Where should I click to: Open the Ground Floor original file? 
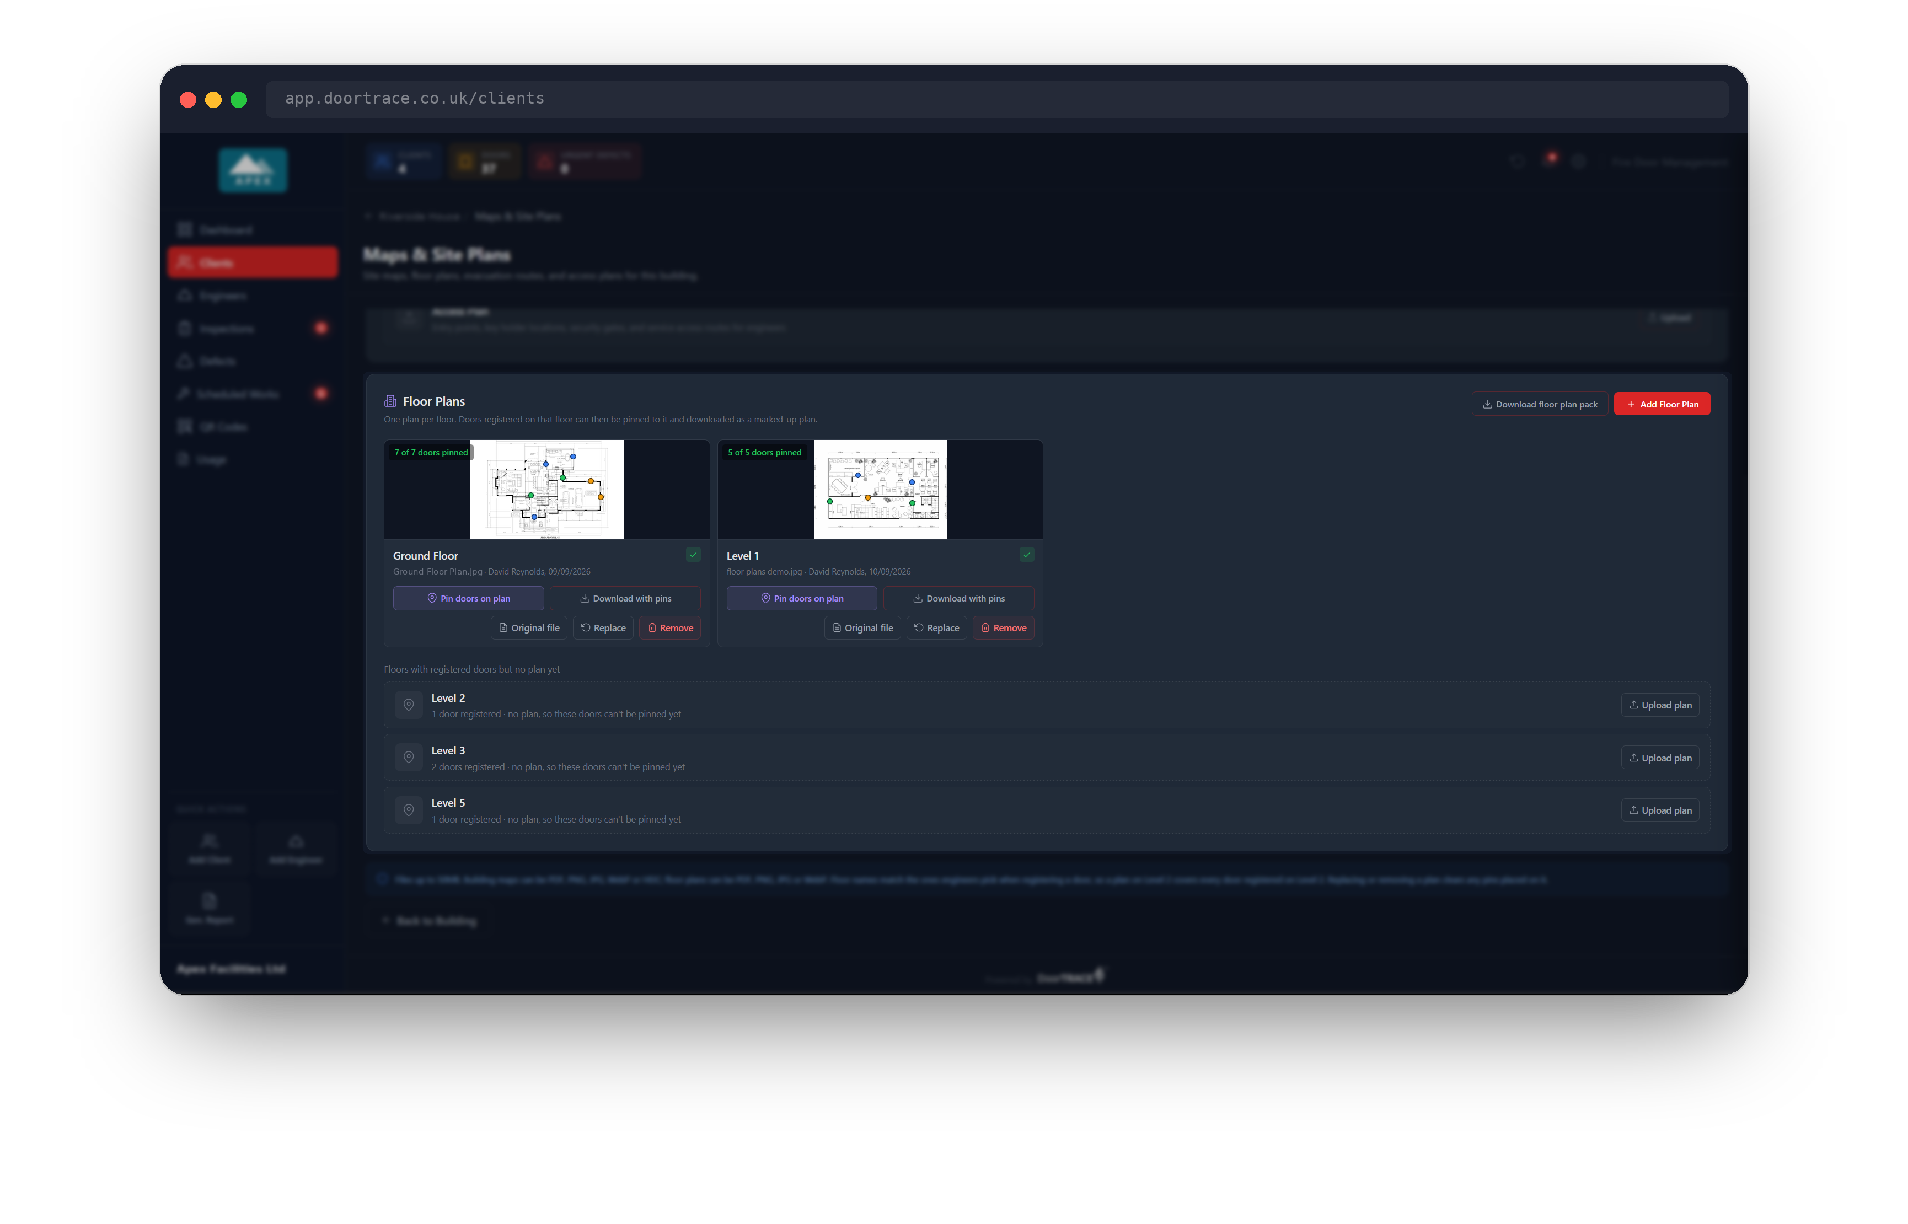coord(529,628)
